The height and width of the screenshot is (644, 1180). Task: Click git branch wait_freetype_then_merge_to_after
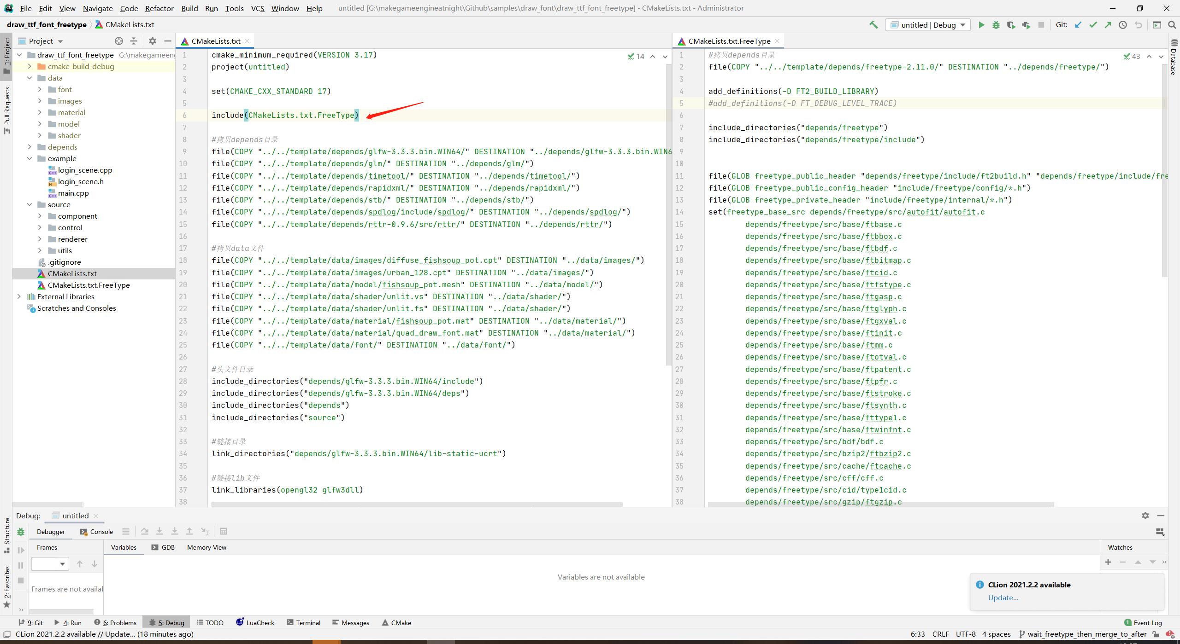(x=1082, y=634)
